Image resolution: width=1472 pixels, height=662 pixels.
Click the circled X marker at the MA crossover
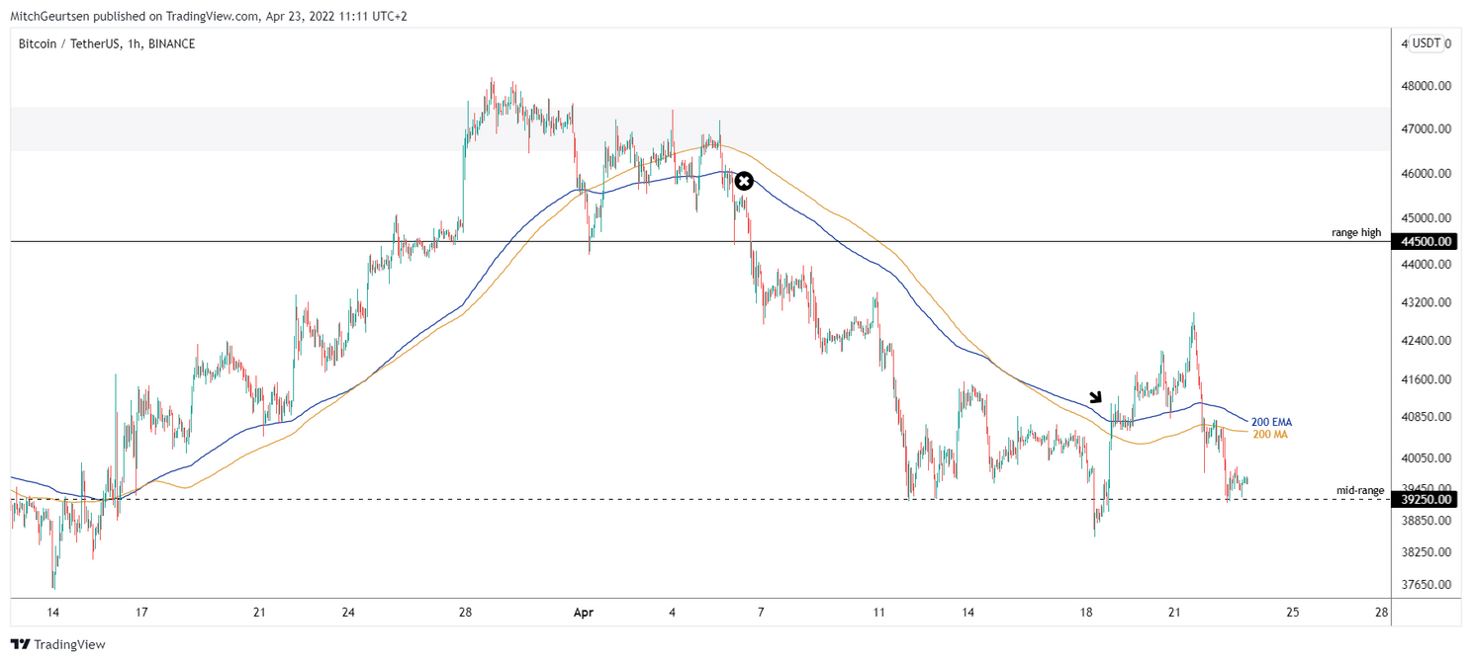[x=744, y=181]
